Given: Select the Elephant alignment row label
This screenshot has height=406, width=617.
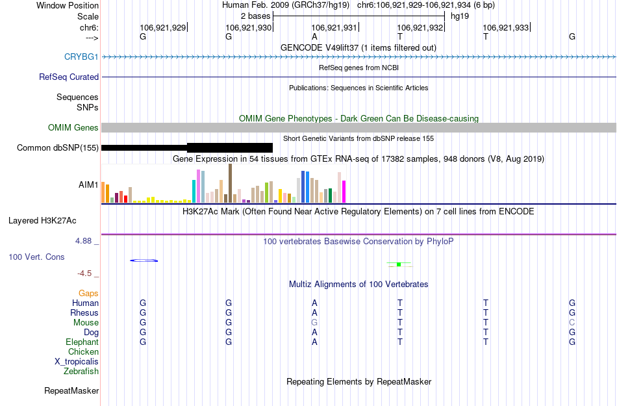Looking at the screenshot, I should (82, 342).
